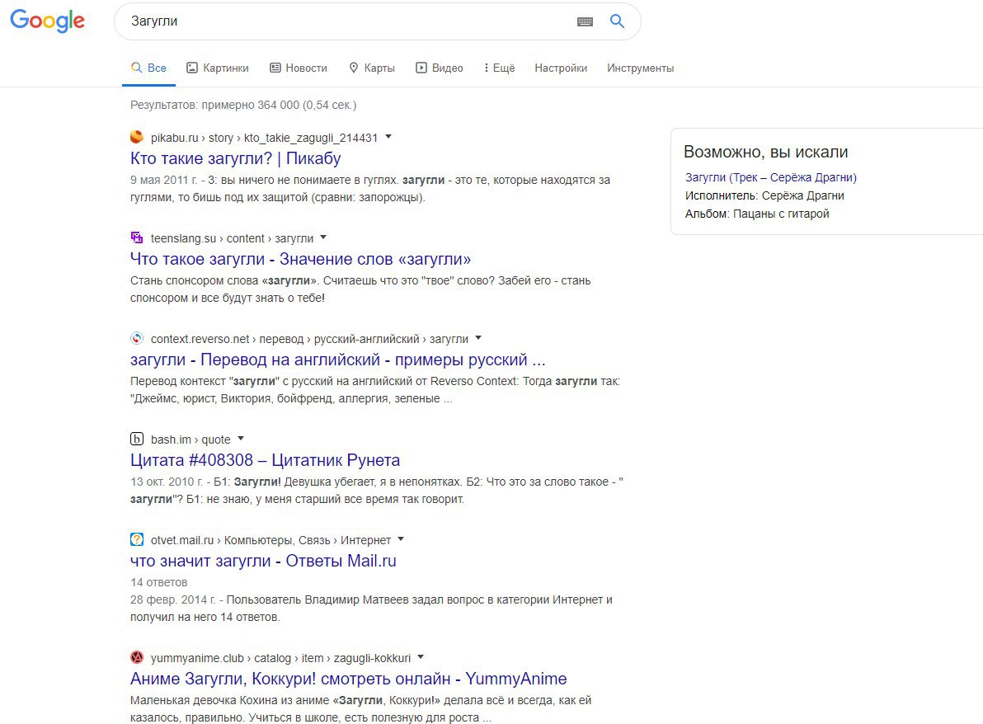
Task: Open dropdown arrow next to bash.im URL
Action: pyautogui.click(x=241, y=439)
